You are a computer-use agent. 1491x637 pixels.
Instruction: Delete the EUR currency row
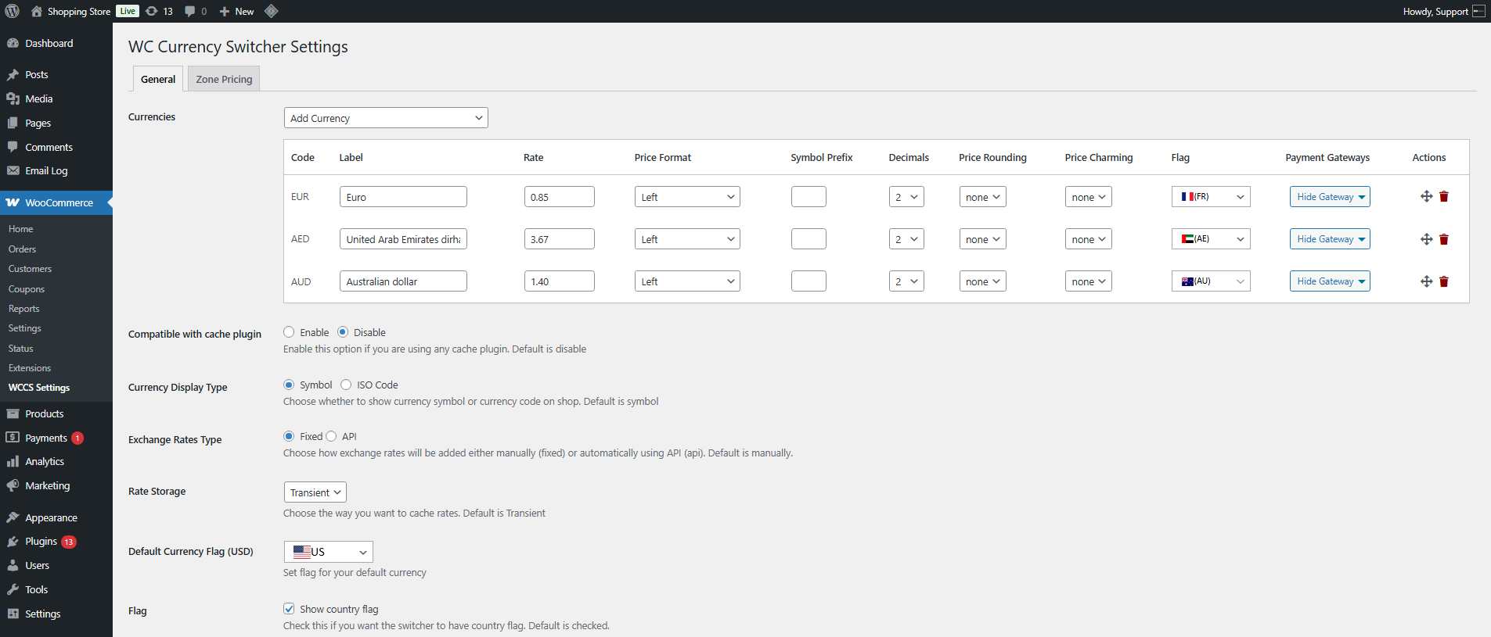[1444, 197]
